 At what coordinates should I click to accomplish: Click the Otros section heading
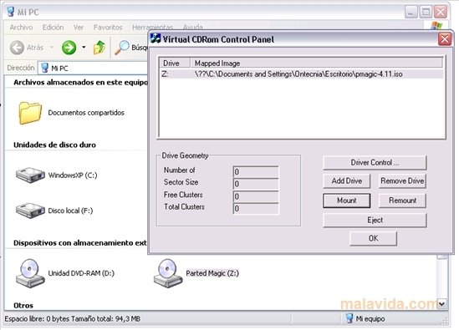(23, 306)
